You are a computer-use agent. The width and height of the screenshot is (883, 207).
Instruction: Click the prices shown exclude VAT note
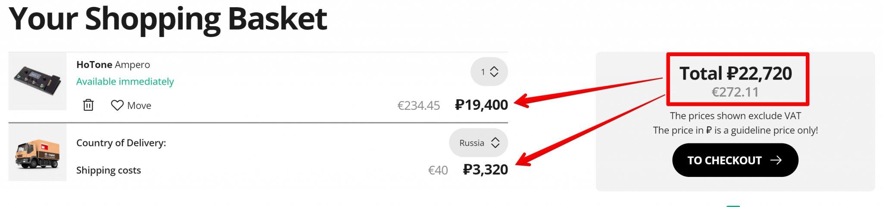(x=735, y=116)
